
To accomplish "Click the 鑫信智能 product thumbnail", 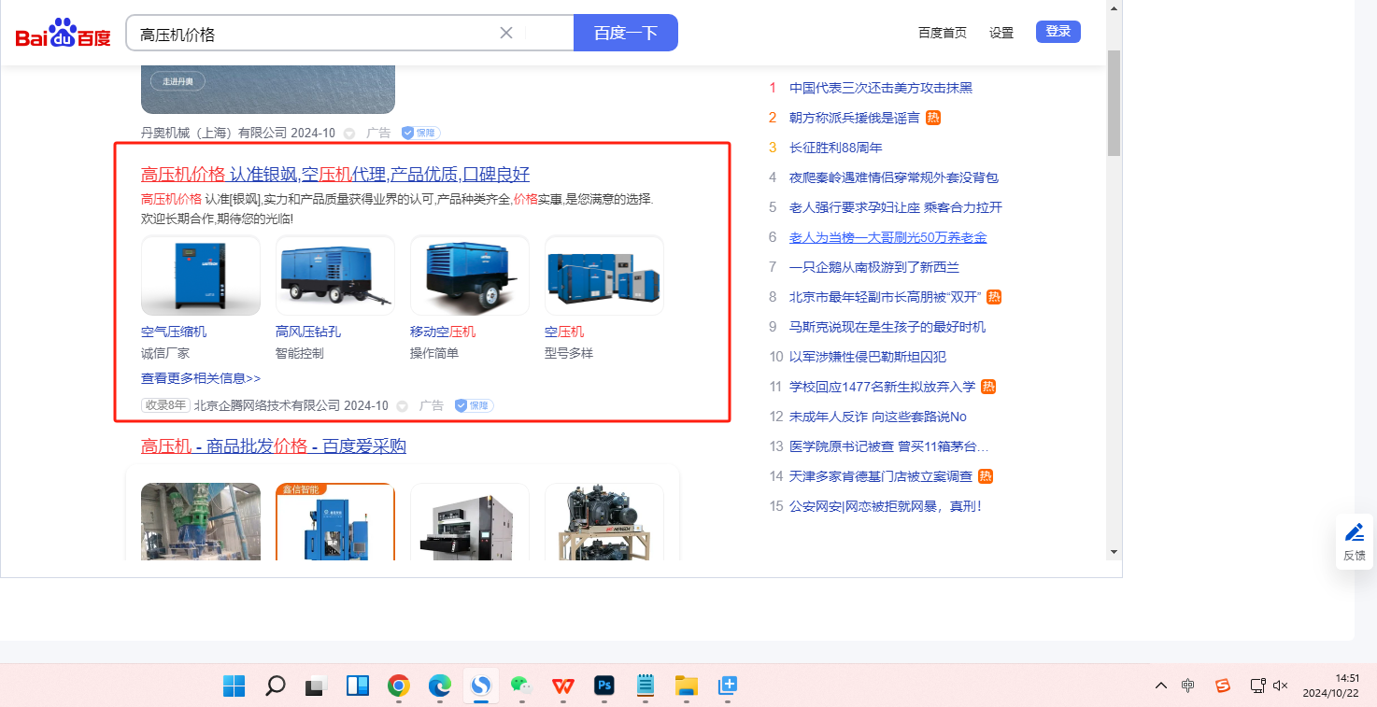I will click(x=335, y=521).
